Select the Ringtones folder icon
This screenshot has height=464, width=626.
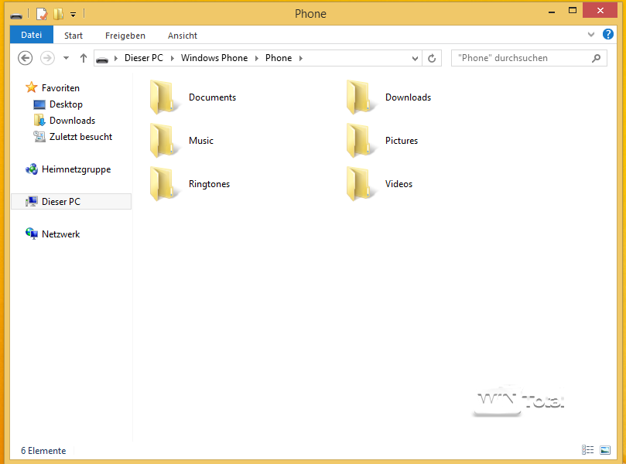coord(164,184)
